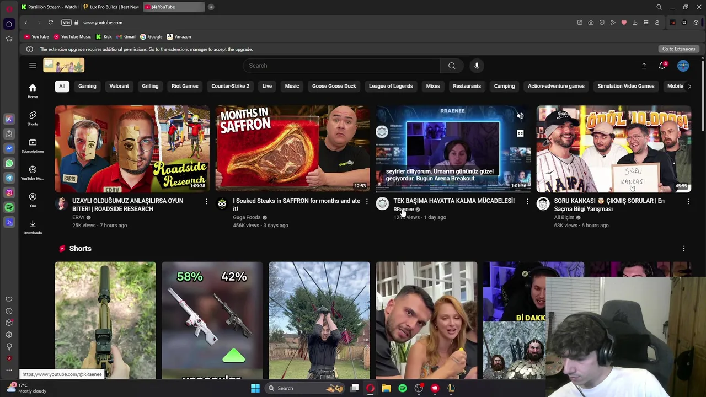The image size is (706, 397).
Task: Click the pink heart bookmark icon in toolbar
Action: click(x=624, y=23)
